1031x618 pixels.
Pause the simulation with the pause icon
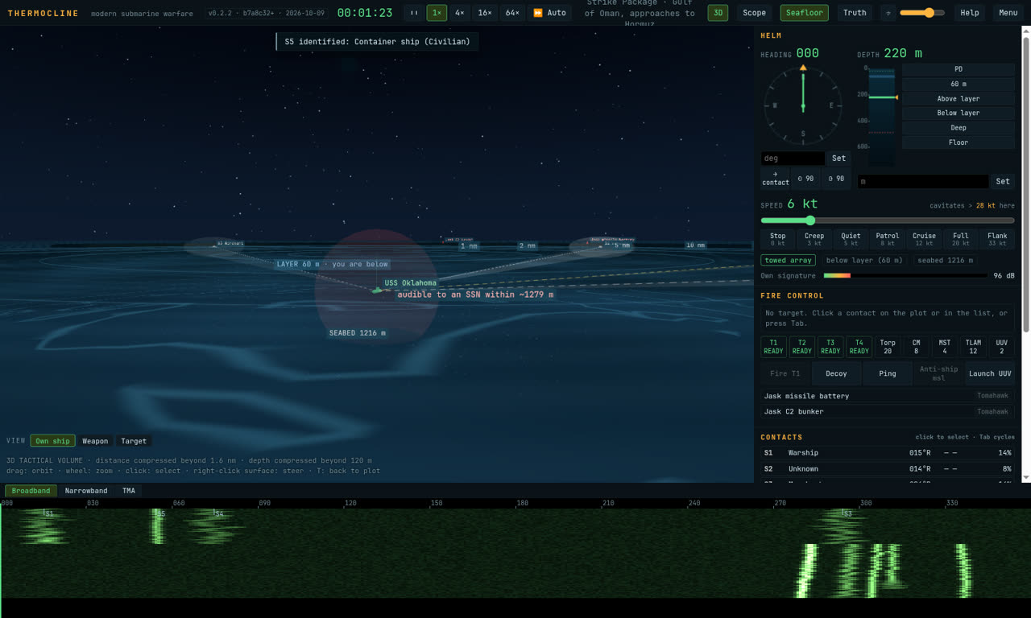(413, 13)
